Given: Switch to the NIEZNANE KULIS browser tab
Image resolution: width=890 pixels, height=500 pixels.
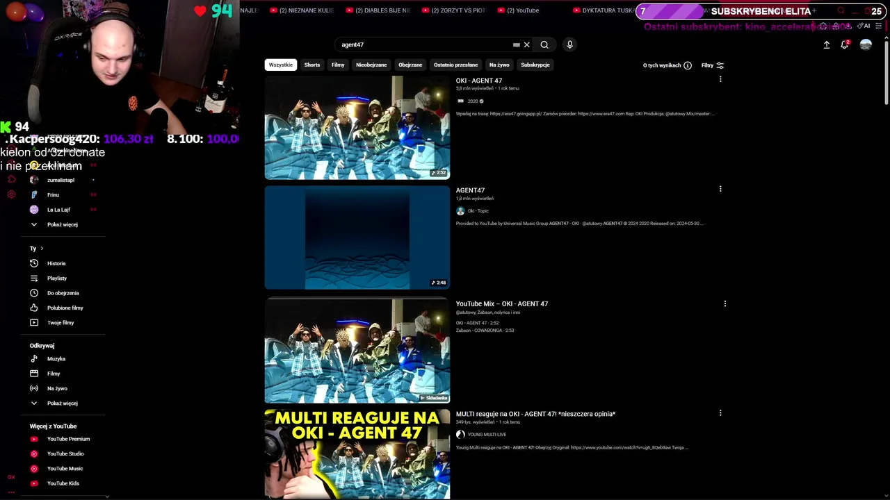Looking at the screenshot, I should (302, 10).
